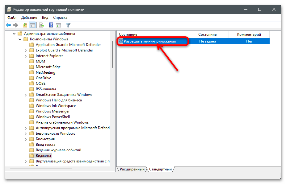
Task: Click the Не задана state cell
Action: [x=207, y=41]
